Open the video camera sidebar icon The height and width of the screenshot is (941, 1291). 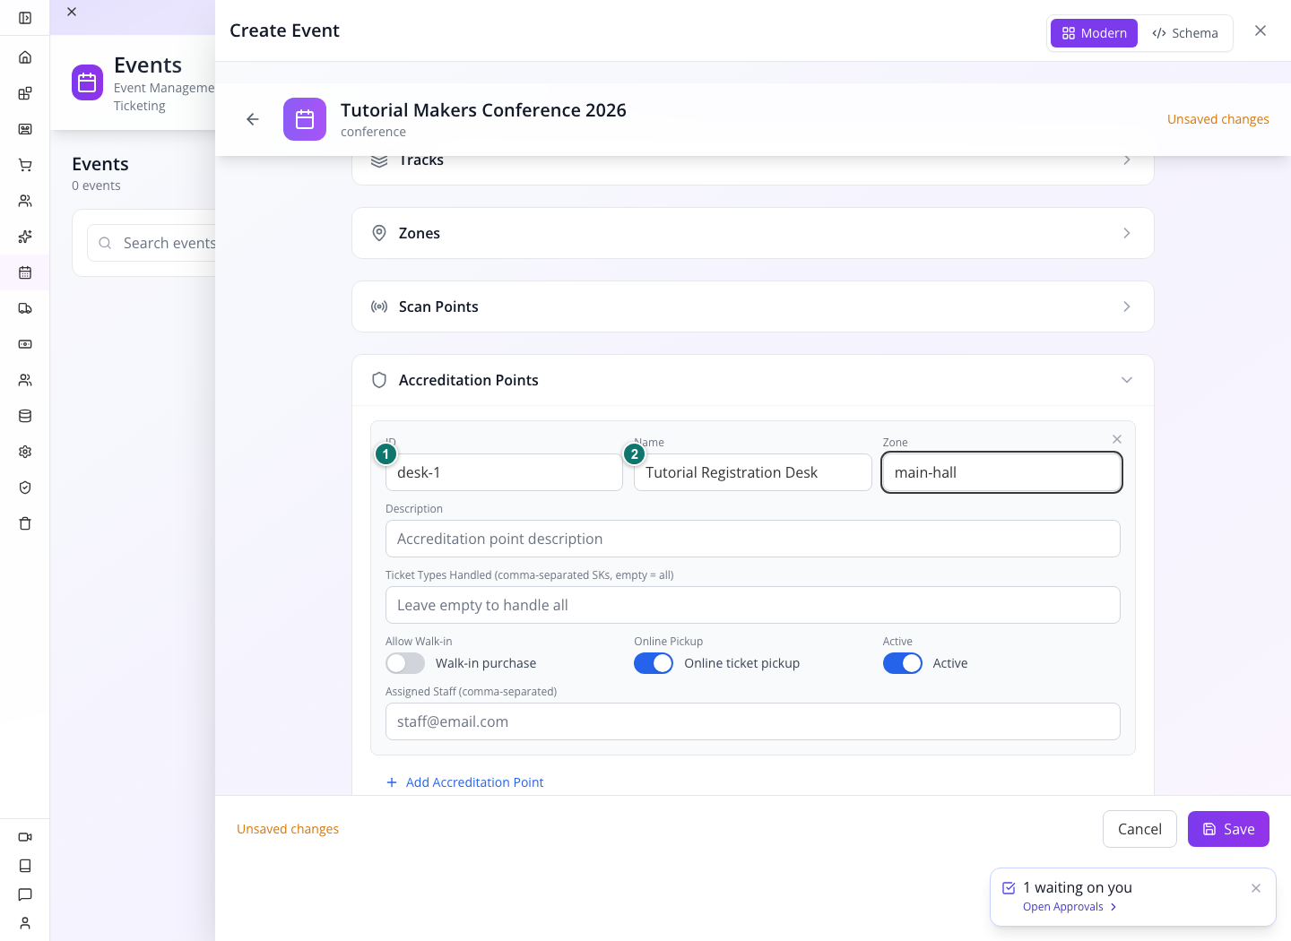point(25,837)
